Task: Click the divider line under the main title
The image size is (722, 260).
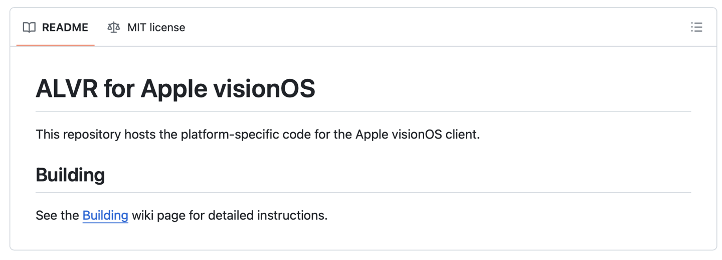Action: pos(363,111)
